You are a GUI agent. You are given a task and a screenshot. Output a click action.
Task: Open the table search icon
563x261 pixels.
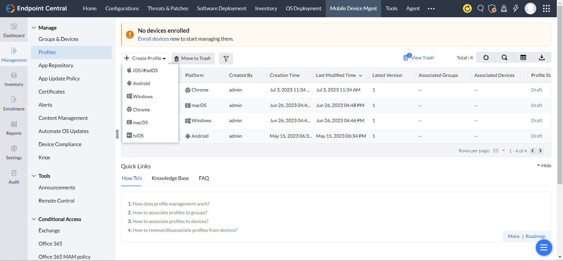coord(504,58)
